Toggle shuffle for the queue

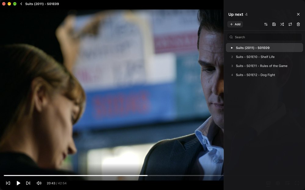tap(282, 24)
